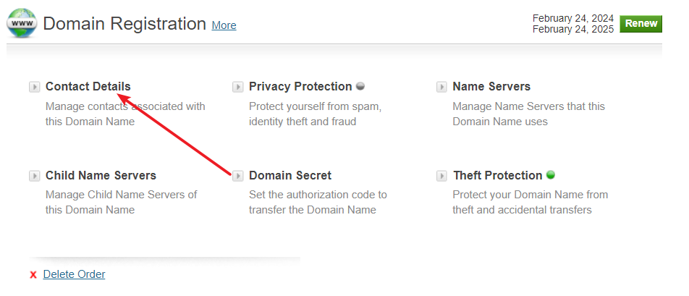
Task: Follow the More link
Action: pyautogui.click(x=224, y=25)
